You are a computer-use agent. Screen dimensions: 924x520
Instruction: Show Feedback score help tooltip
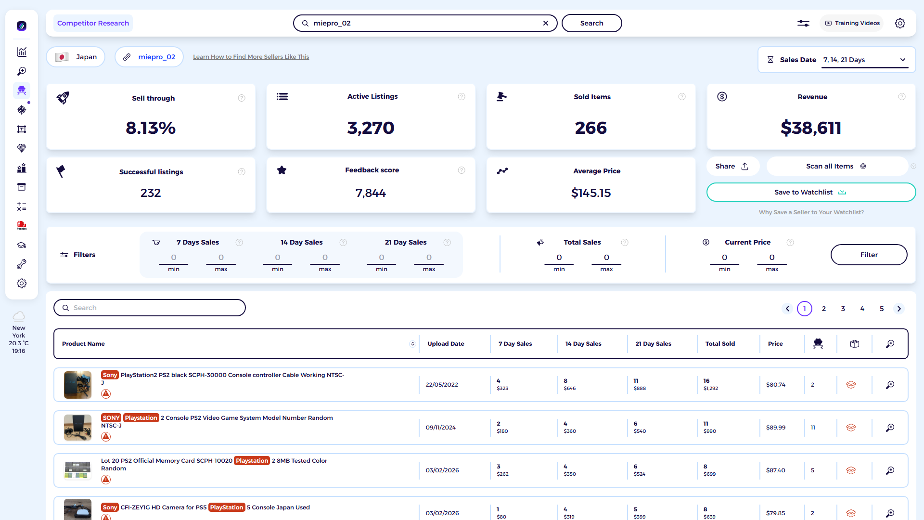click(x=462, y=170)
